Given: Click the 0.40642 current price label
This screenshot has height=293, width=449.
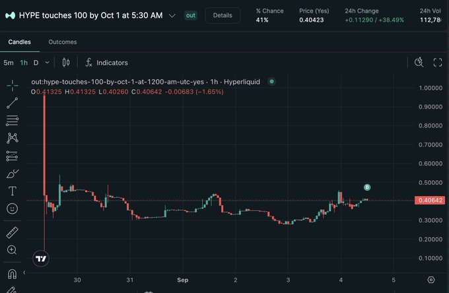Looking at the screenshot, I should 430,200.
